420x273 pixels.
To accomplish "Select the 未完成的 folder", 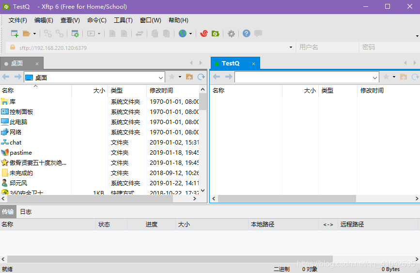I will 100,173.
